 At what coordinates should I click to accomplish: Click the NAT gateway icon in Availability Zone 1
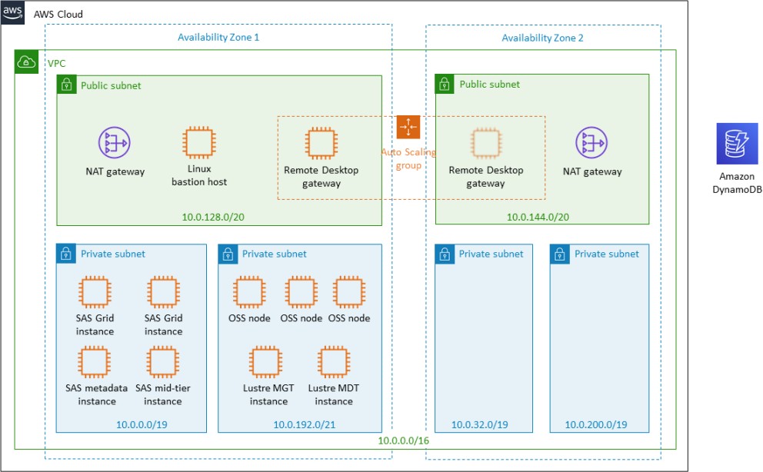[115, 142]
